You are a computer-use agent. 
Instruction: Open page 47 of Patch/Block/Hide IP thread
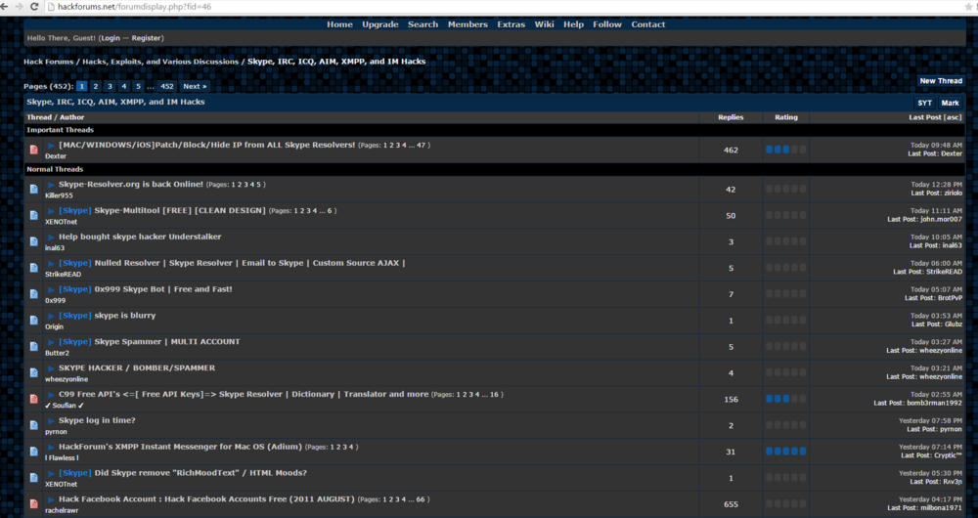point(421,146)
